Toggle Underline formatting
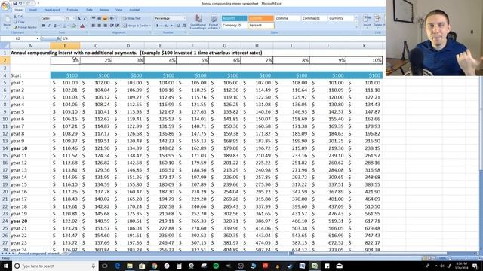Viewport: 483px width, 271px height. click(54, 26)
